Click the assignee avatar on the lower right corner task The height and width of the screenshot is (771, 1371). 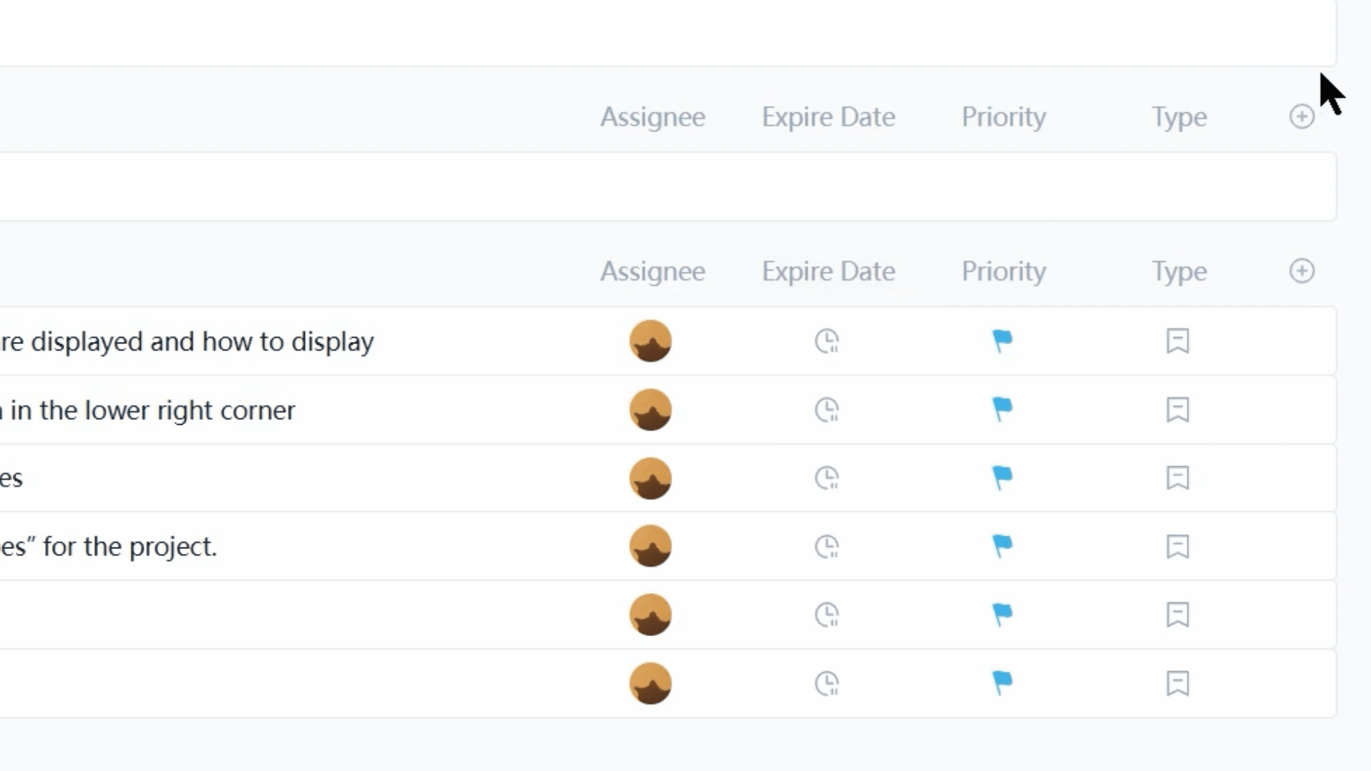tap(650, 410)
